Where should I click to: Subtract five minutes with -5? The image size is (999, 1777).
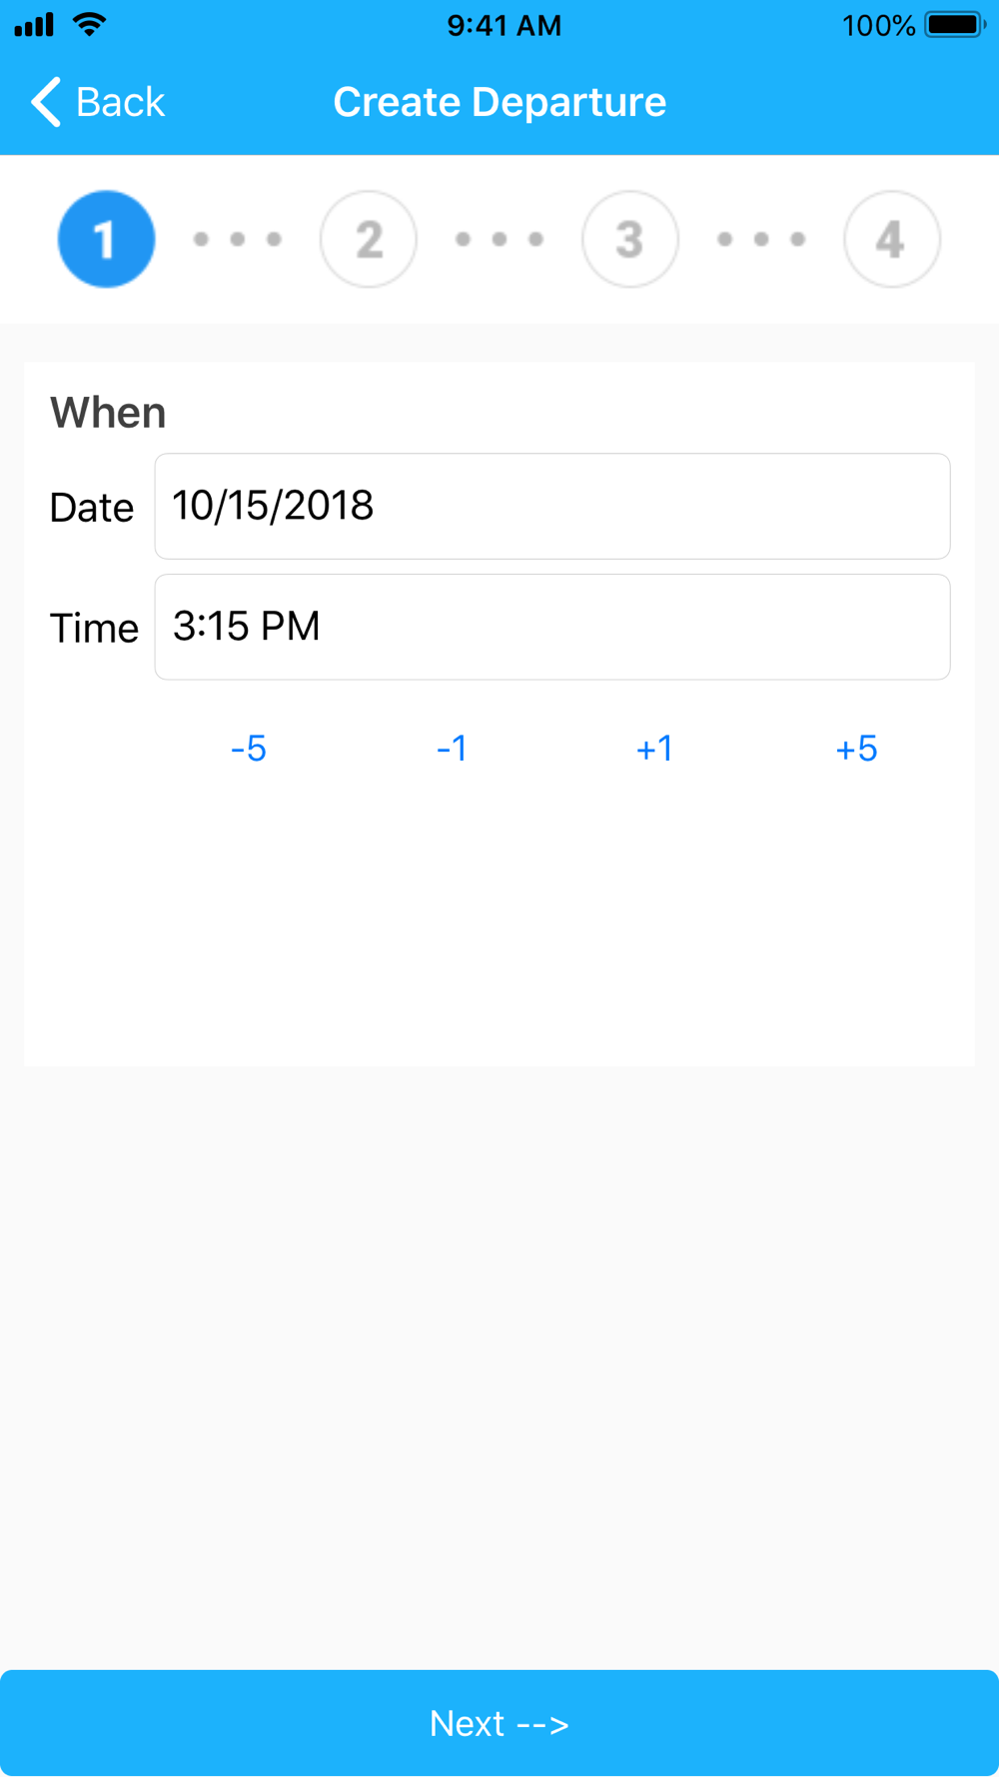tap(249, 749)
